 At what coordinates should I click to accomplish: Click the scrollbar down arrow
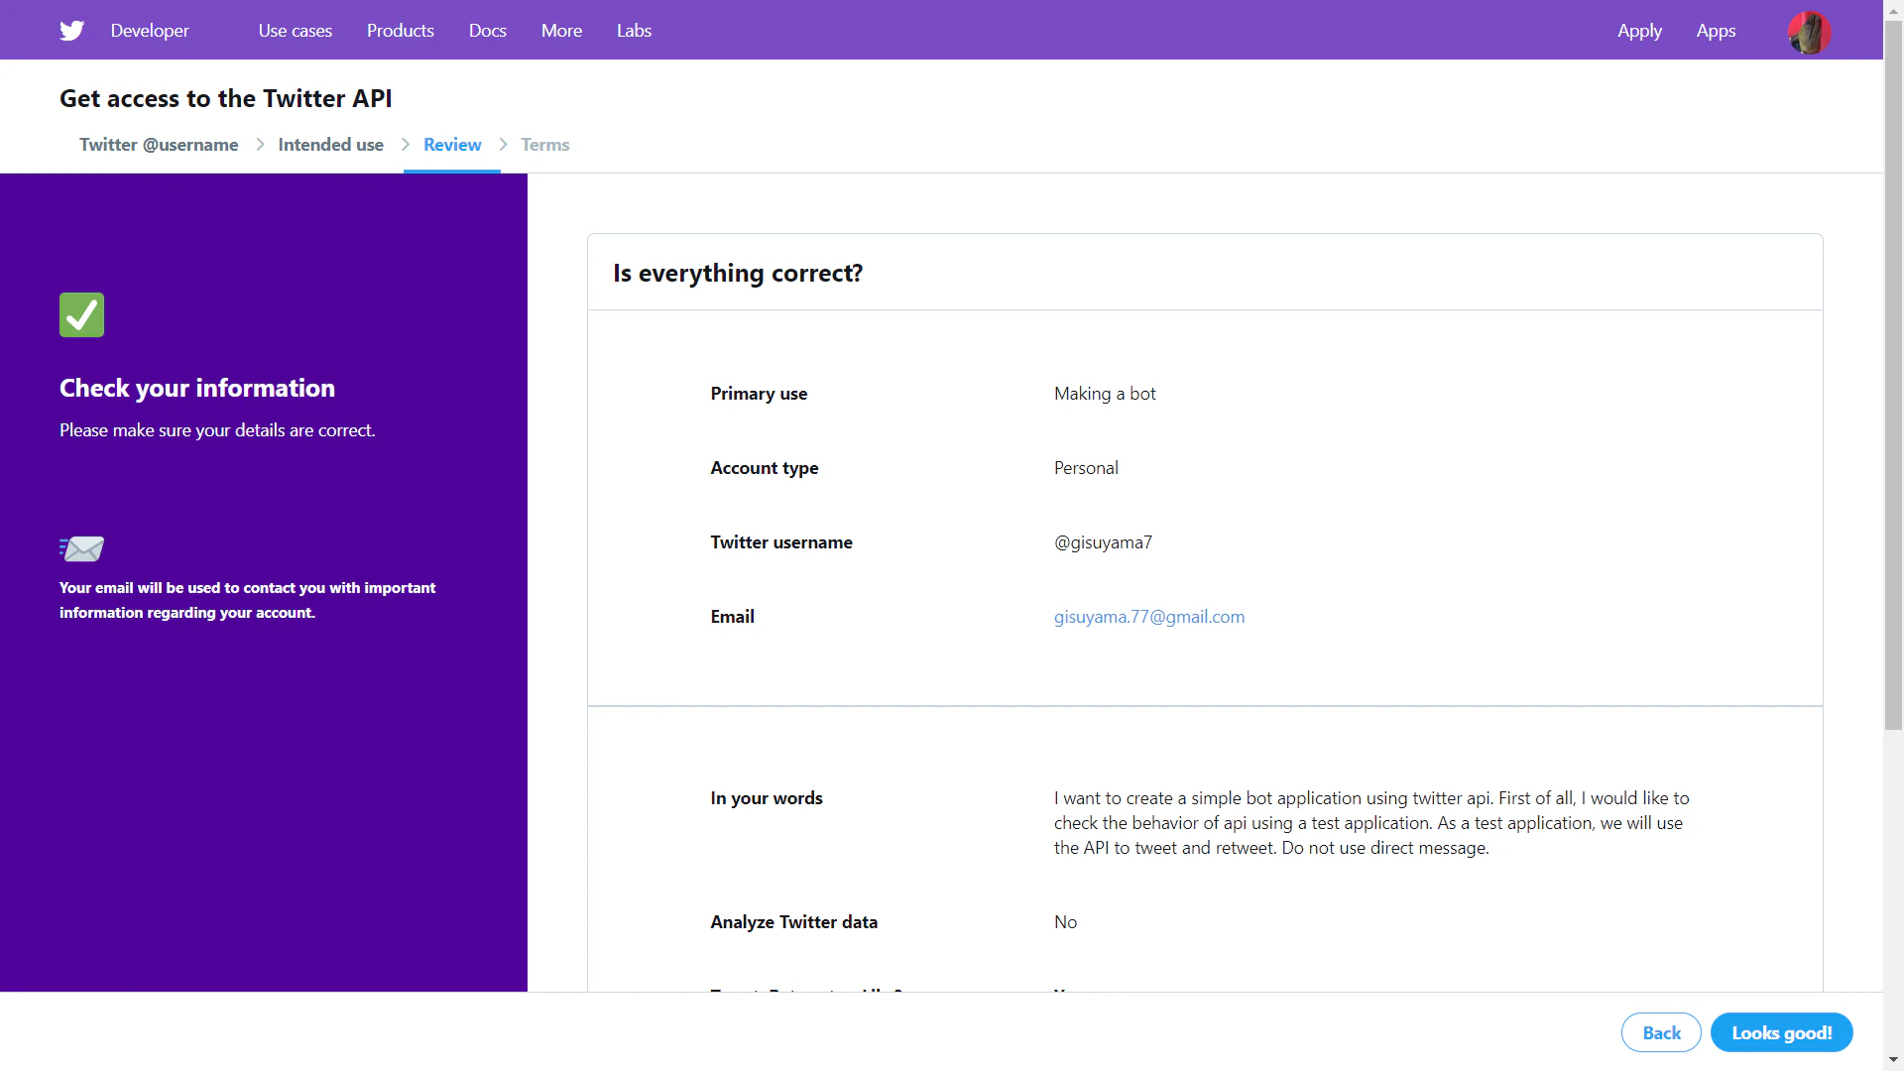1893,1060
